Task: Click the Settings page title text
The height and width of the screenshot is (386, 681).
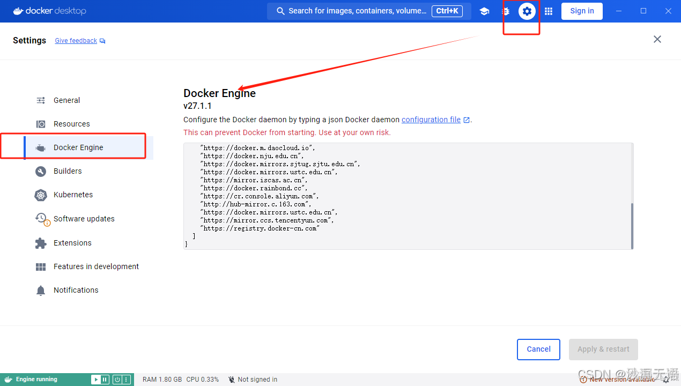Action: pos(29,40)
